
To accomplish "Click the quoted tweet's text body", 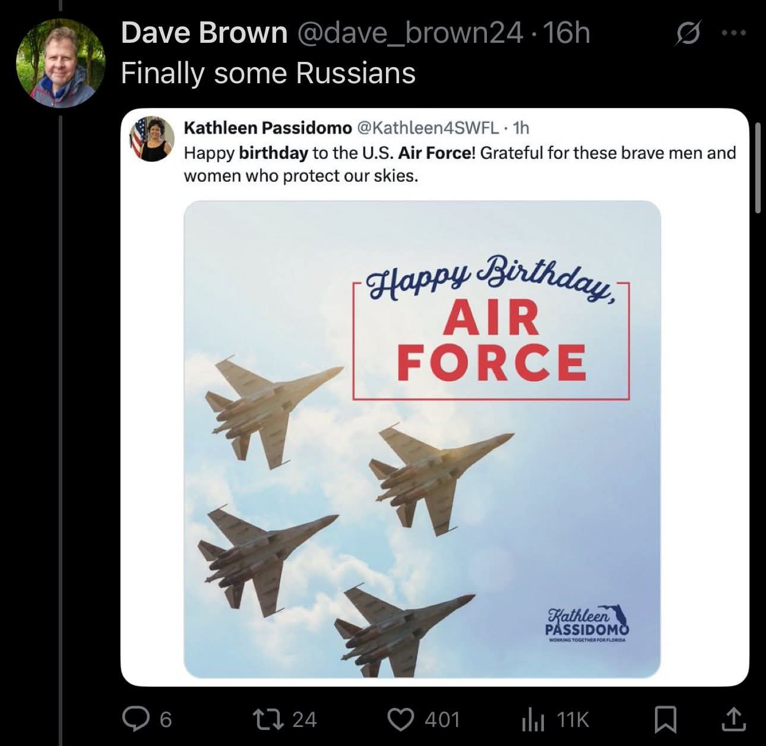I will 460,165.
